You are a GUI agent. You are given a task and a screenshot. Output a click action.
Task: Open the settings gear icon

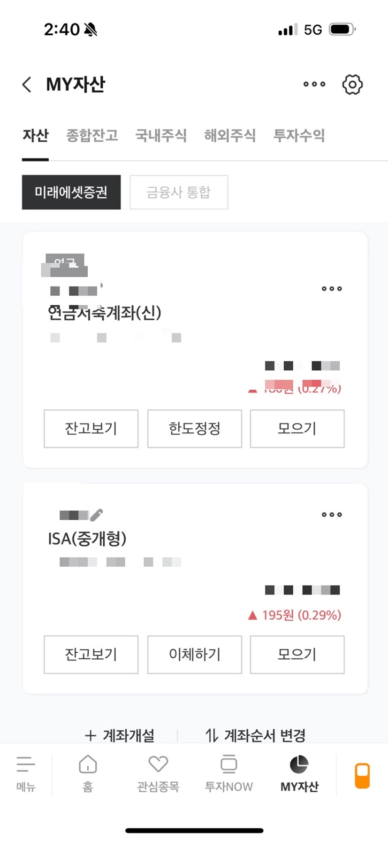(x=352, y=85)
